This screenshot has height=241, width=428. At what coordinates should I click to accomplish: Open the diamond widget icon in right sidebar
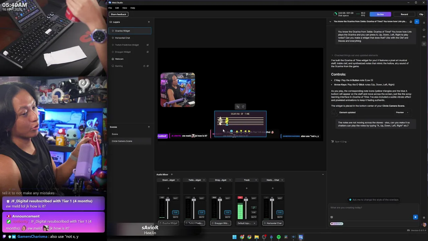click(x=424, y=44)
